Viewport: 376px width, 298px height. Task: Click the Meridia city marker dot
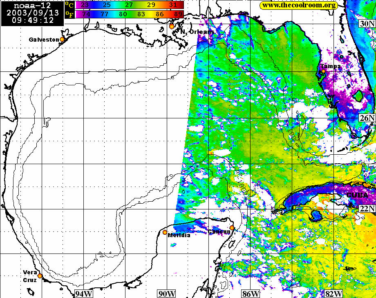tap(165, 232)
